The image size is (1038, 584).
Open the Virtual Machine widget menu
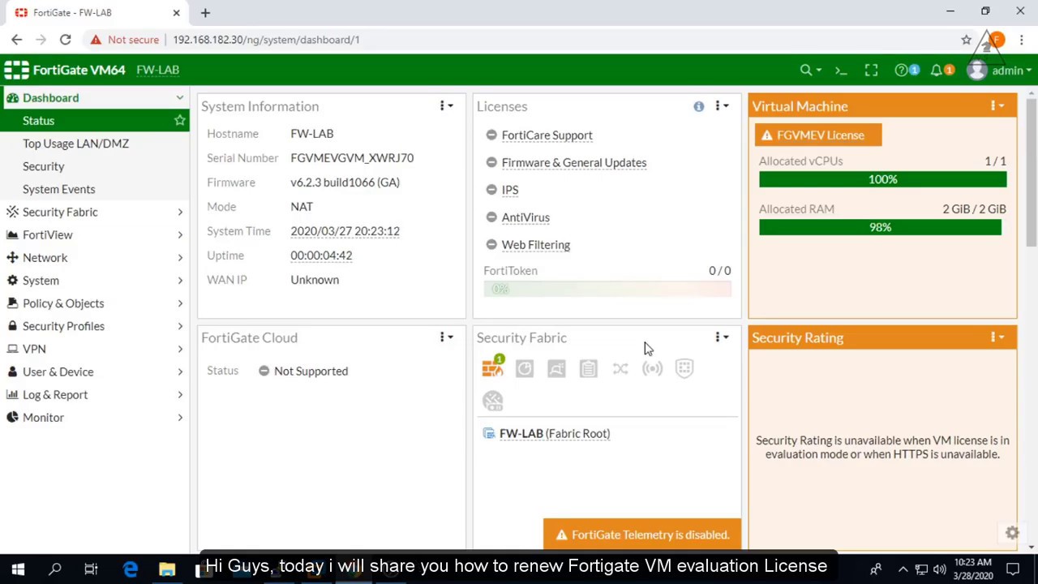coord(997,106)
